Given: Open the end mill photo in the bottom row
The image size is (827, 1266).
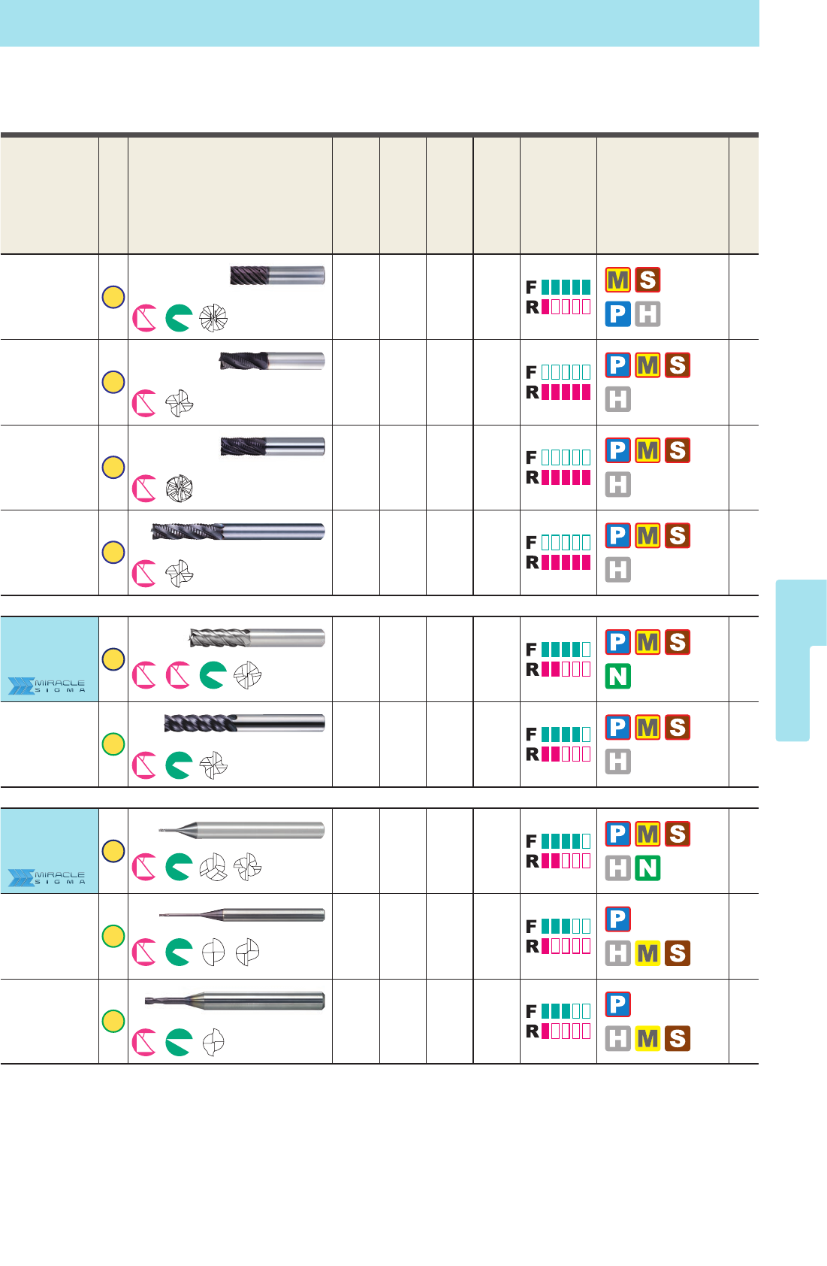Looking at the screenshot, I should pos(234,1001).
